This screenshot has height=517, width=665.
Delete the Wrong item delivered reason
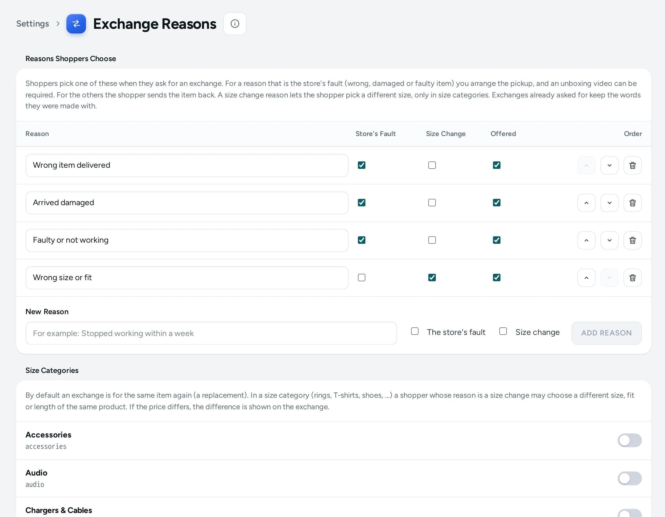click(x=632, y=165)
